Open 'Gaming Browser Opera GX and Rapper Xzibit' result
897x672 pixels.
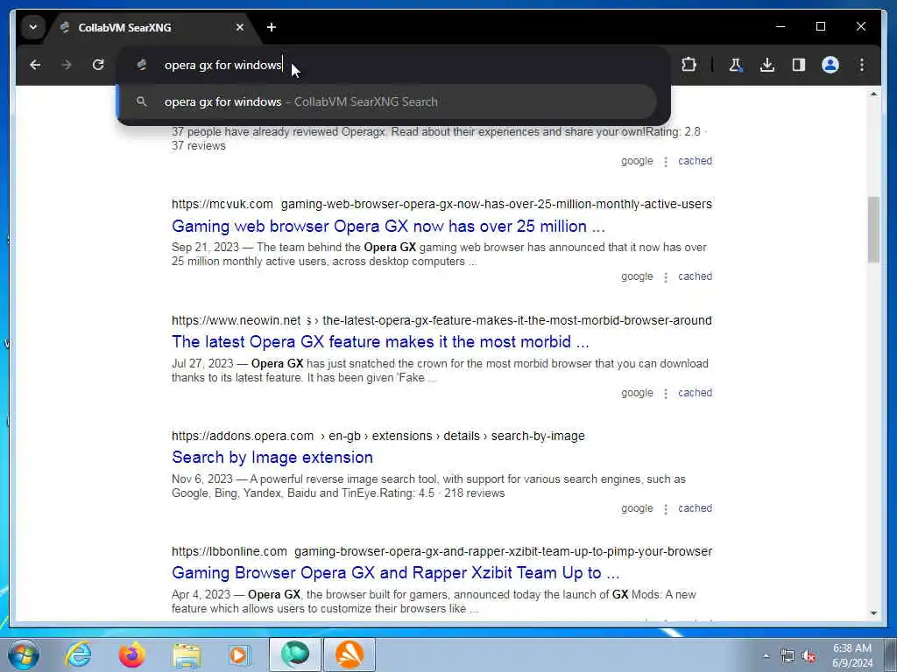click(x=395, y=572)
